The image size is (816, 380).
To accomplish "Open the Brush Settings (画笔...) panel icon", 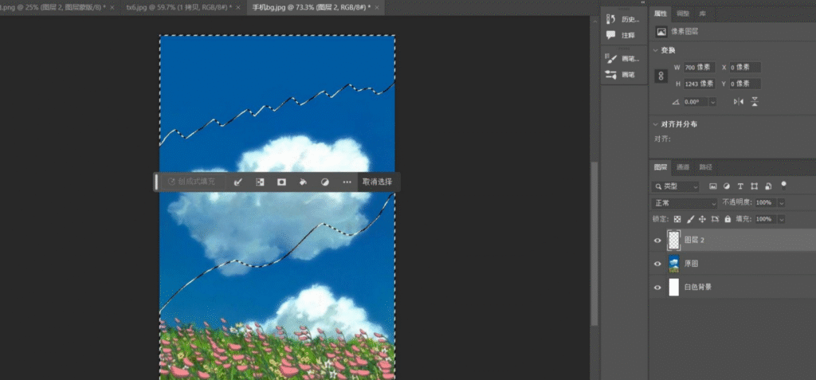I will [x=611, y=58].
